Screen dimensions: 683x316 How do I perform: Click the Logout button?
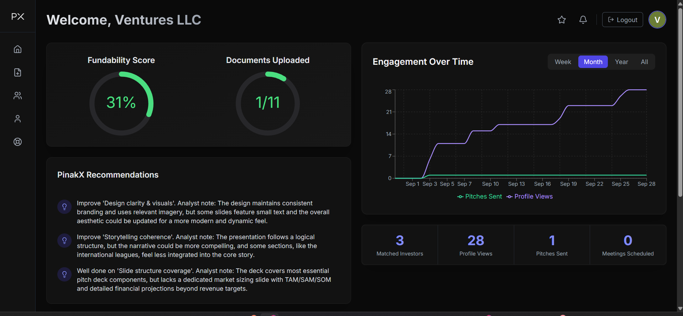622,20
